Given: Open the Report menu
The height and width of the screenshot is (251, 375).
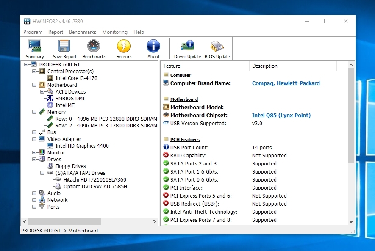Looking at the screenshot, I should click(x=56, y=32).
